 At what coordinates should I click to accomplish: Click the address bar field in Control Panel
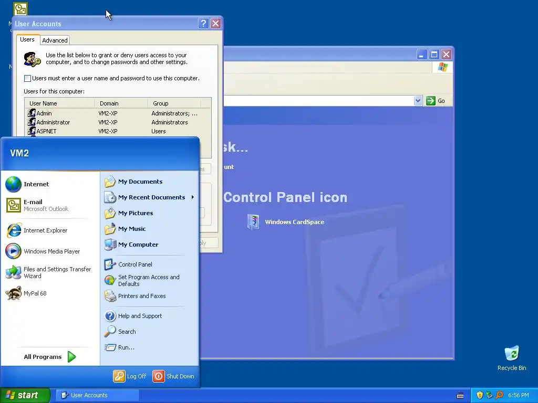(319, 101)
